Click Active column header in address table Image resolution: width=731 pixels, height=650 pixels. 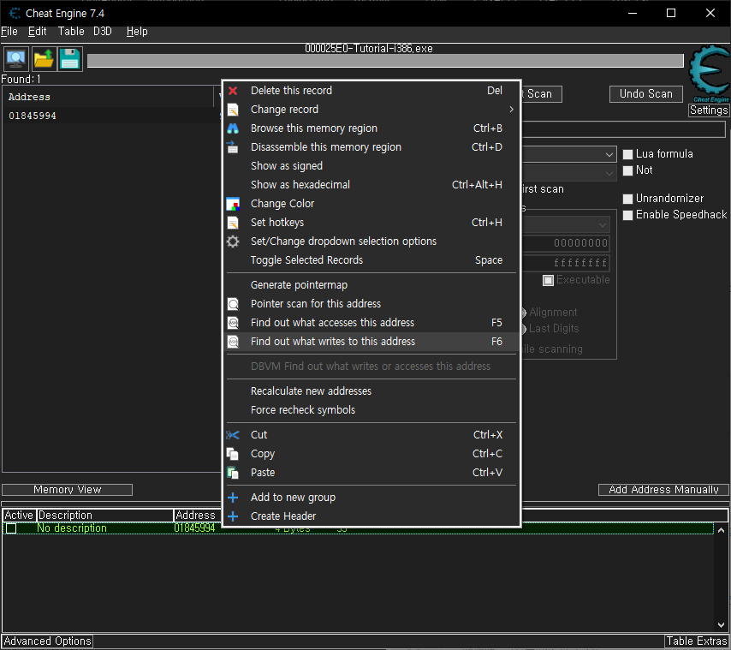(19, 516)
